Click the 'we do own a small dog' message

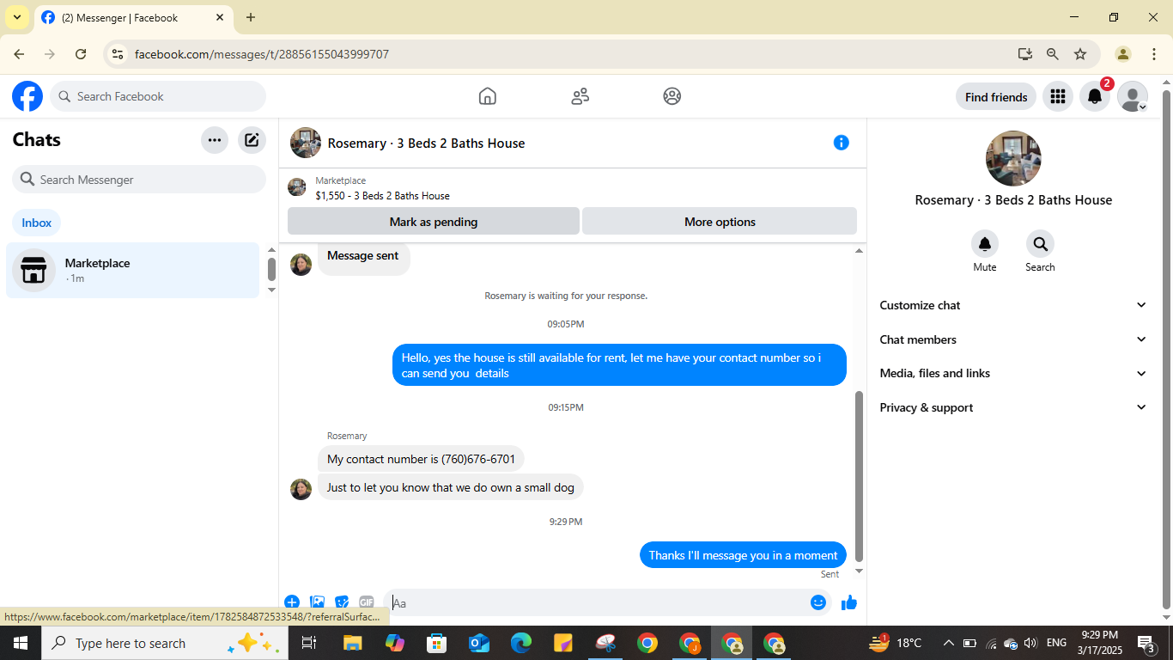tap(451, 487)
